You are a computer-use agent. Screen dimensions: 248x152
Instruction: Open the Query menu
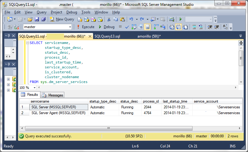click(42, 12)
